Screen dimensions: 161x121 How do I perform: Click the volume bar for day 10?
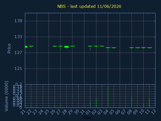(144, 105)
